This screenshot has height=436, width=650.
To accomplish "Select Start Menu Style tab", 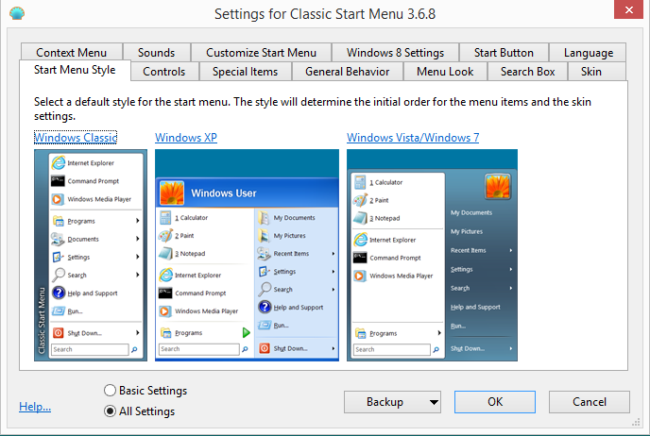I will (x=75, y=70).
